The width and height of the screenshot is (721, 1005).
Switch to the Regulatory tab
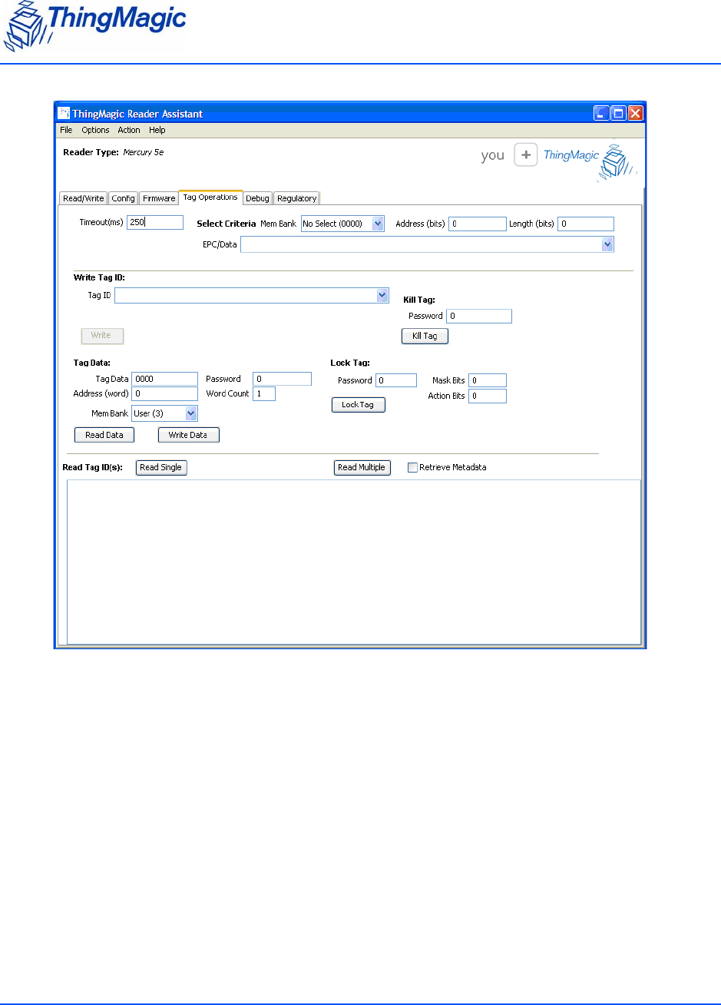tap(296, 198)
